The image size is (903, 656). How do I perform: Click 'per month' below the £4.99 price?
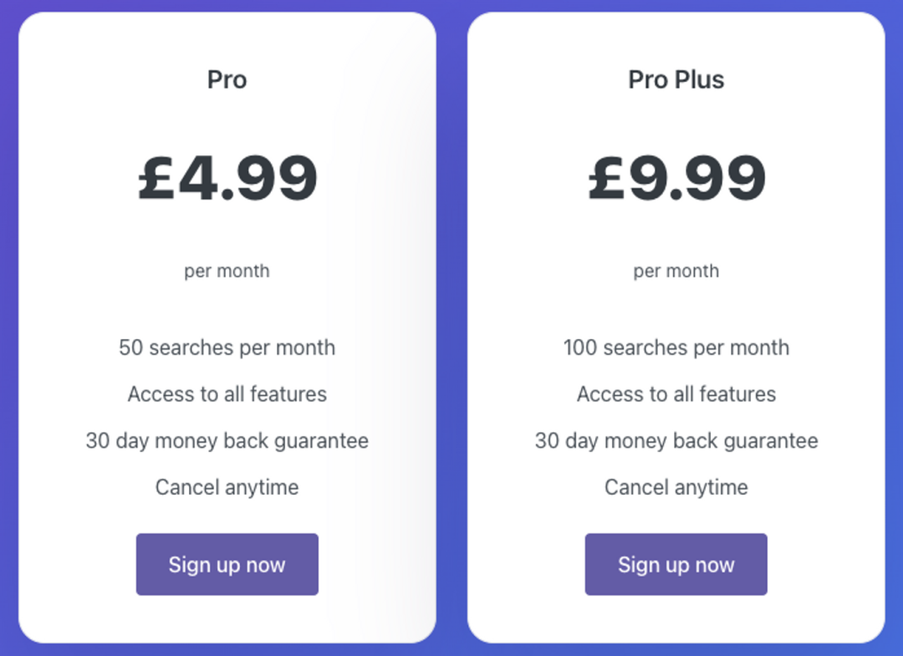click(x=227, y=271)
